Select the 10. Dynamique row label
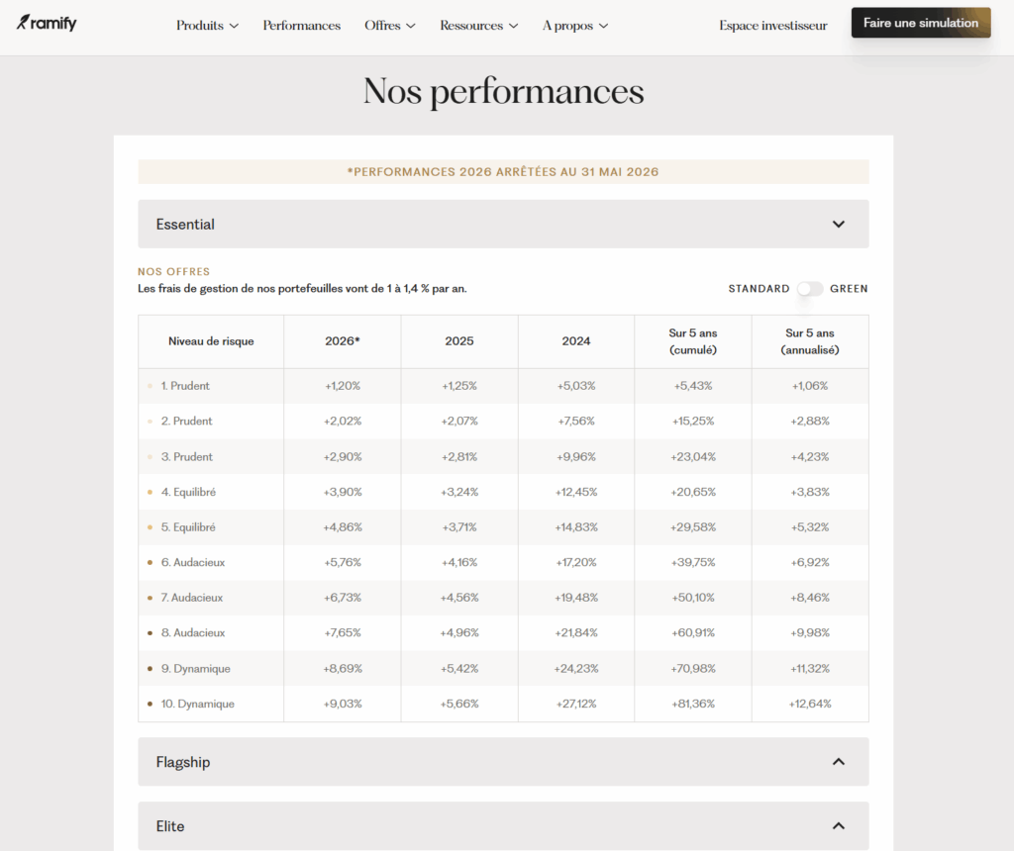 197,704
